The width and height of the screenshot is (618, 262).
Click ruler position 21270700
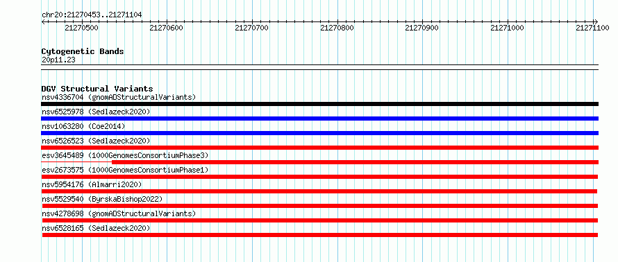[x=252, y=28]
